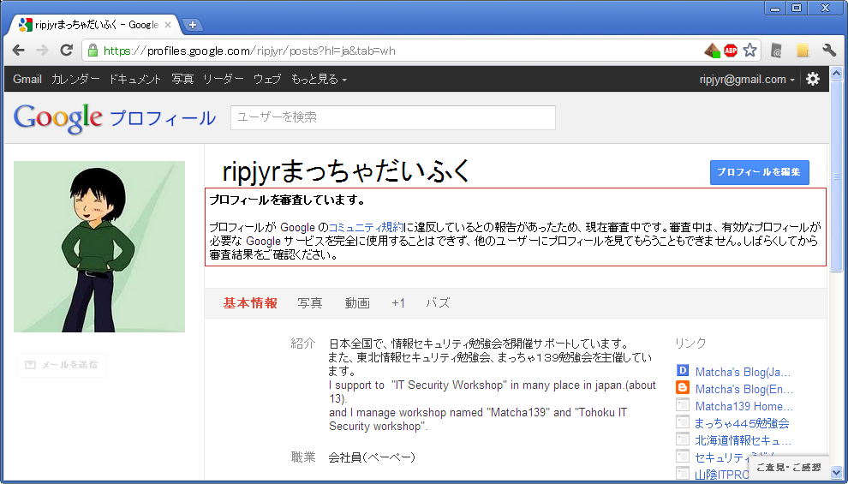Image resolution: width=848 pixels, height=484 pixels.
Task: Click the Google logo
Action: (x=58, y=118)
